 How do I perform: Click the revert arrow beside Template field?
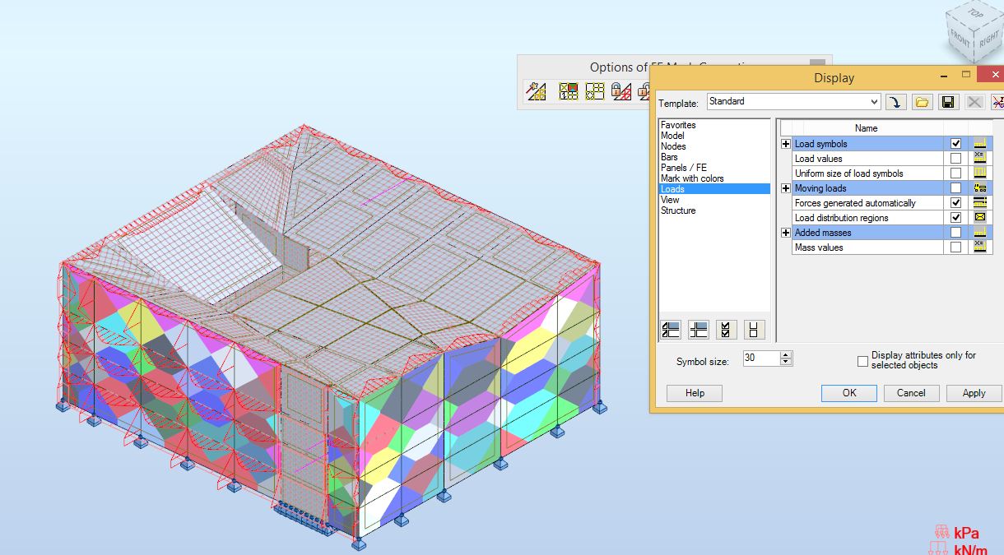(x=896, y=101)
